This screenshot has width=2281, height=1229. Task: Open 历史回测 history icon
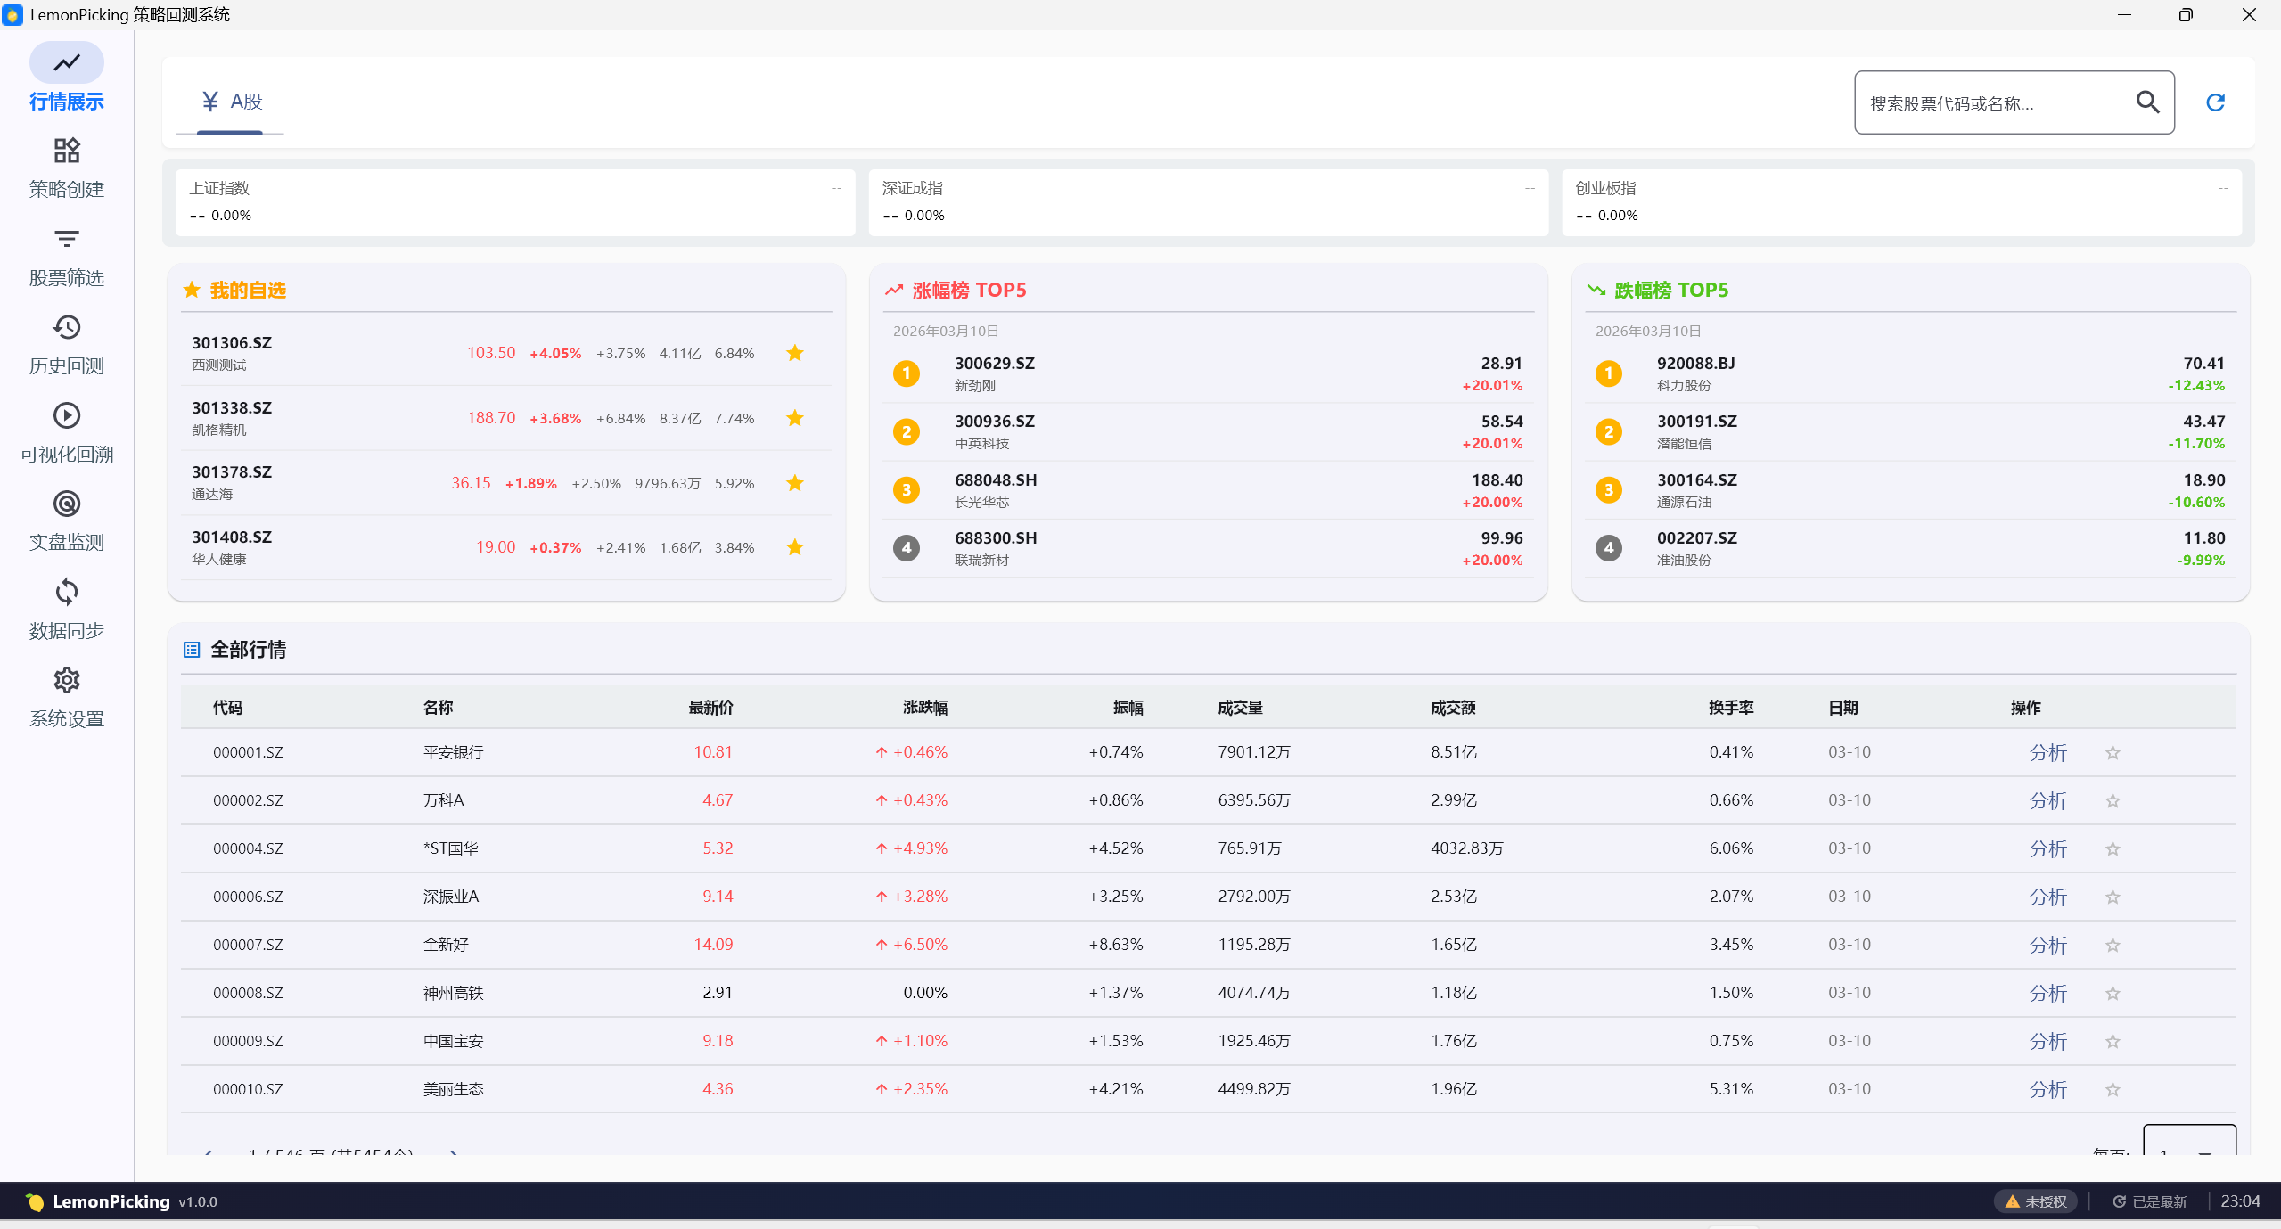(x=66, y=328)
